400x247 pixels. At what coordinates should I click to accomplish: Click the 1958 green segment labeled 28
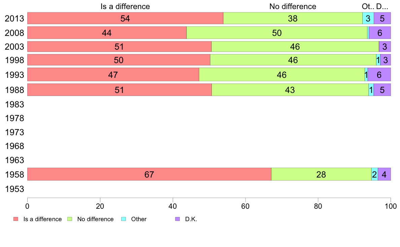pos(321,175)
